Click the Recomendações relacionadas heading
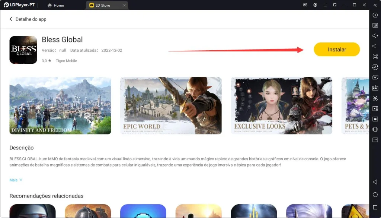 point(47,196)
